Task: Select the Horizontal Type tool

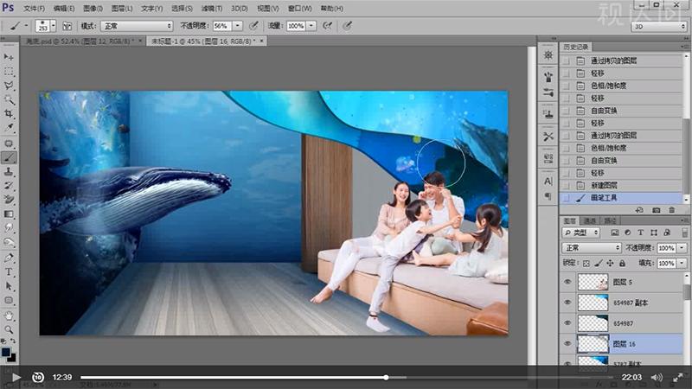Action: pyautogui.click(x=10, y=272)
